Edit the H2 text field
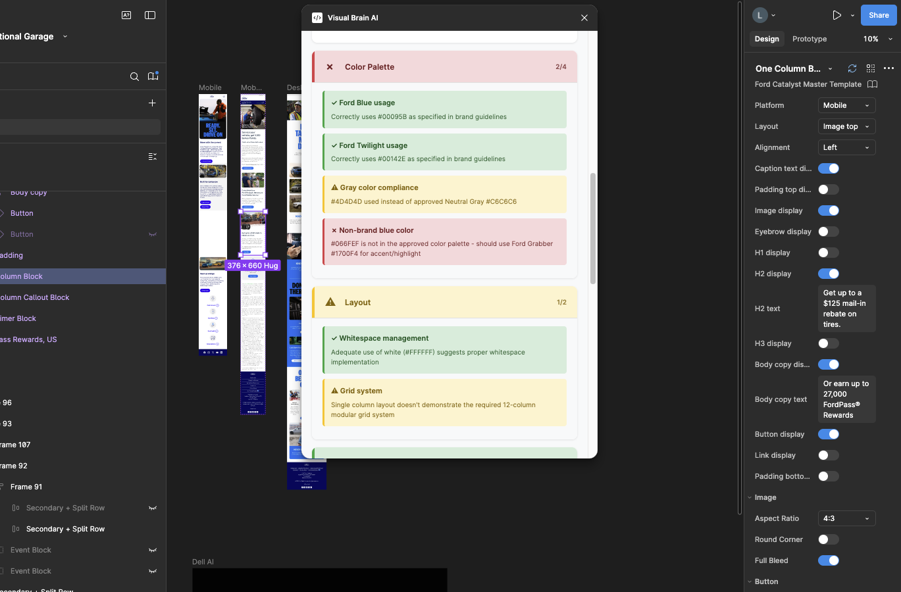Image resolution: width=901 pixels, height=592 pixels. [x=846, y=308]
